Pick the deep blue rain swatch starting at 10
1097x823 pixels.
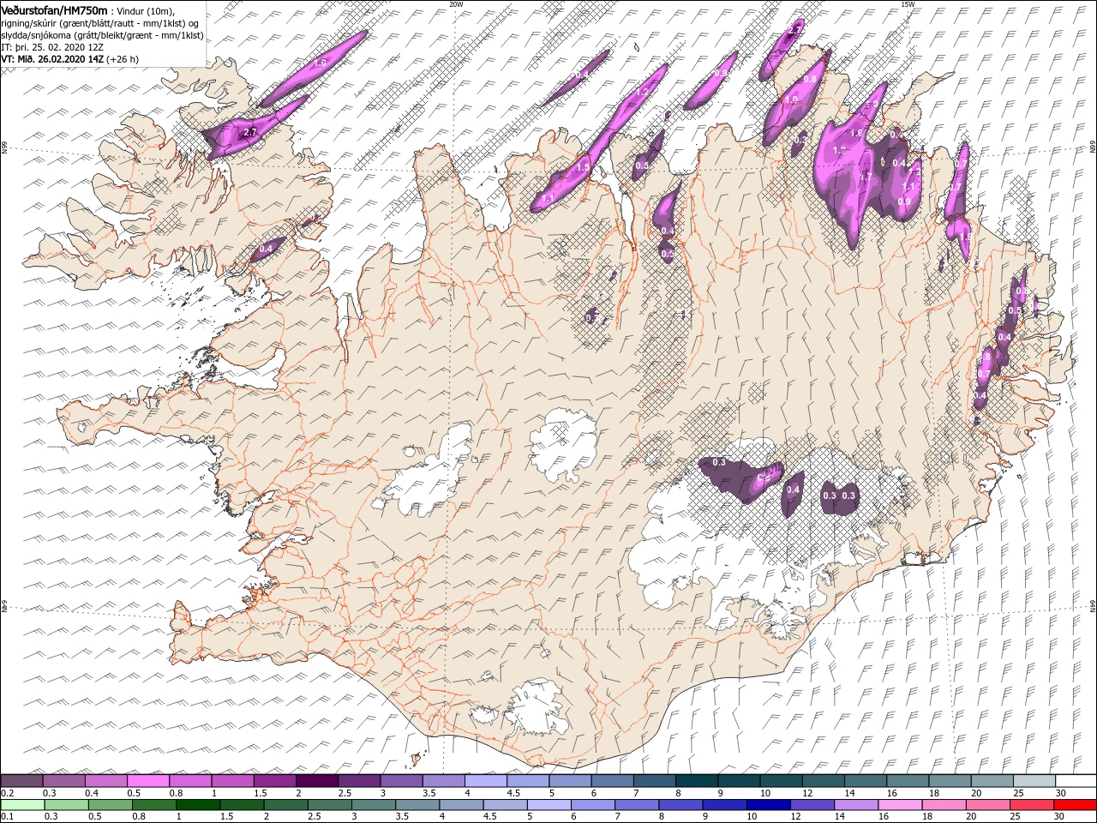click(x=768, y=805)
